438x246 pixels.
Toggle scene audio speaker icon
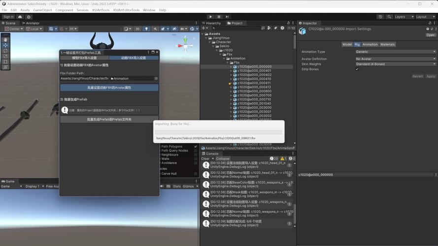155,29
